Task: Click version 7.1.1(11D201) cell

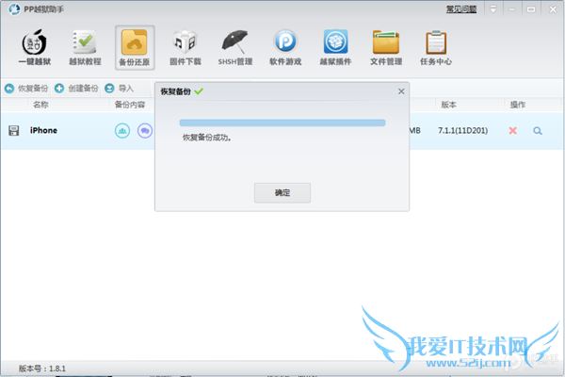Action: coord(462,131)
